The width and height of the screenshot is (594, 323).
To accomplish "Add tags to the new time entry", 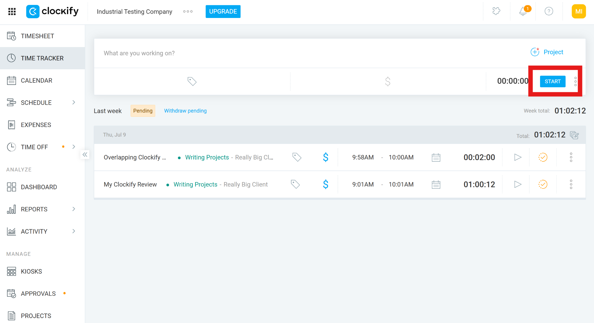I will [192, 81].
